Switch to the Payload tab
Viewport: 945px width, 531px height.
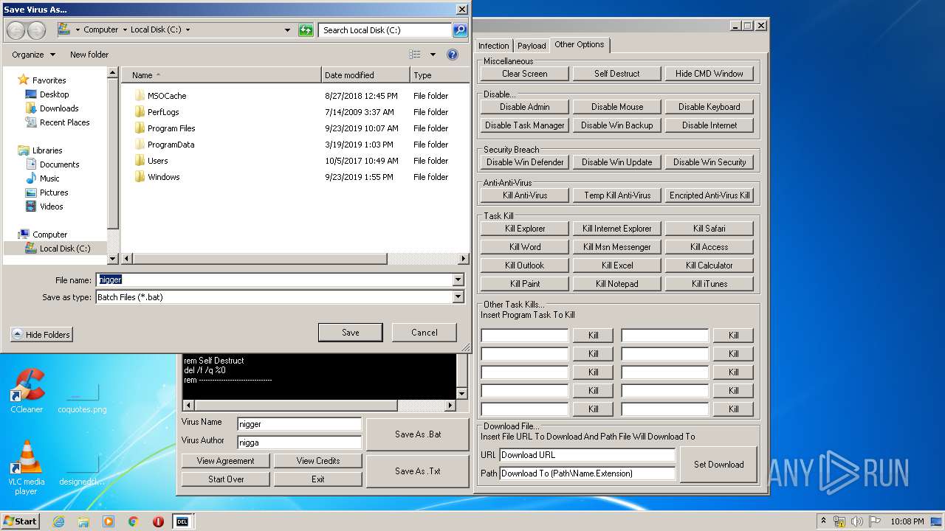(532, 46)
